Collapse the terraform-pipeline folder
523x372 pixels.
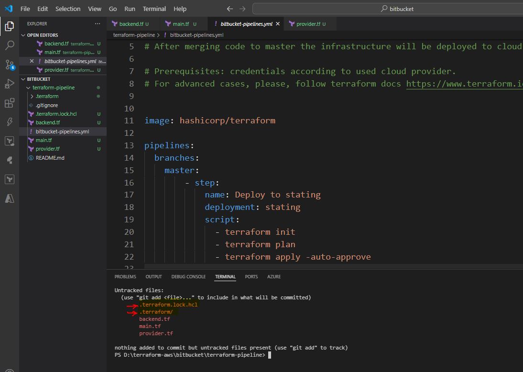(29, 88)
